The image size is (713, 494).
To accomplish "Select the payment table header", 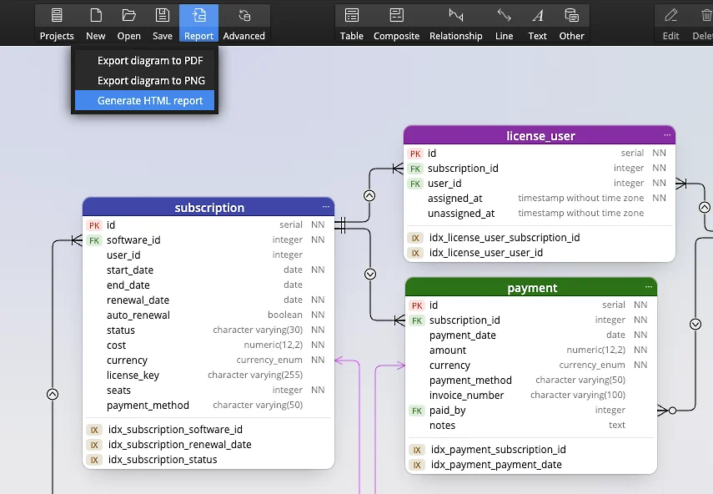I will point(531,288).
